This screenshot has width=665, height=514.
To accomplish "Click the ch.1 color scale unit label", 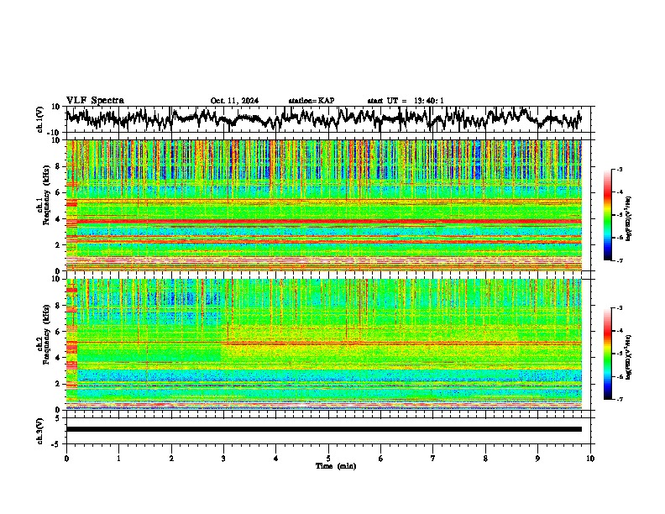I will (629, 218).
